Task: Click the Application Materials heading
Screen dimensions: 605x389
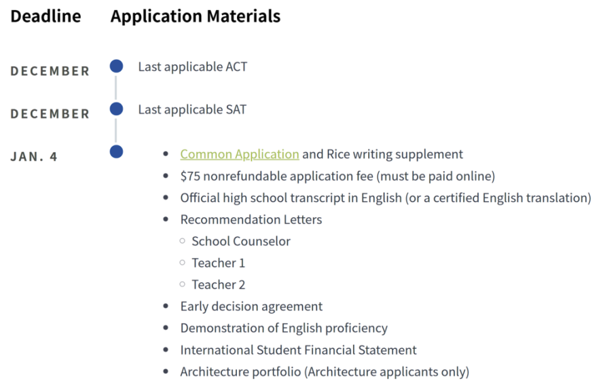Action: click(195, 16)
